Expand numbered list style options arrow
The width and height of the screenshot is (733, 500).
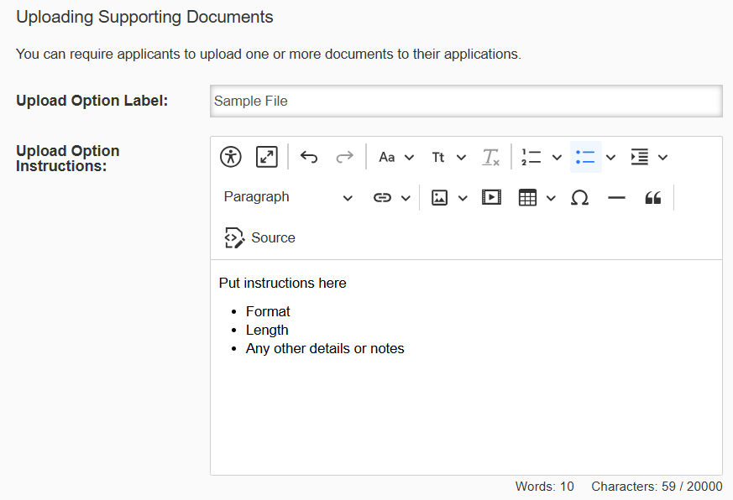[557, 158]
